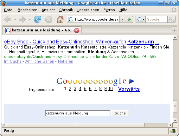
Task: Open the eBay Shop result link
Action: pyautogui.click(x=81, y=42)
